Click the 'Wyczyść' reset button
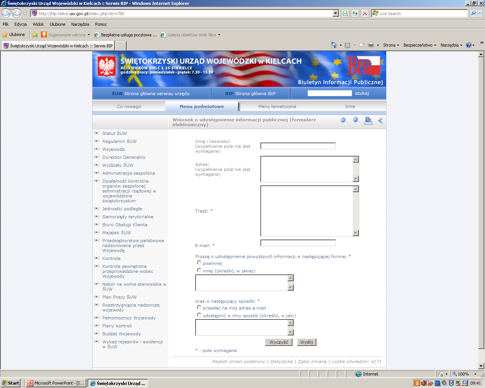Image resolution: width=485 pixels, height=388 pixels. click(278, 342)
